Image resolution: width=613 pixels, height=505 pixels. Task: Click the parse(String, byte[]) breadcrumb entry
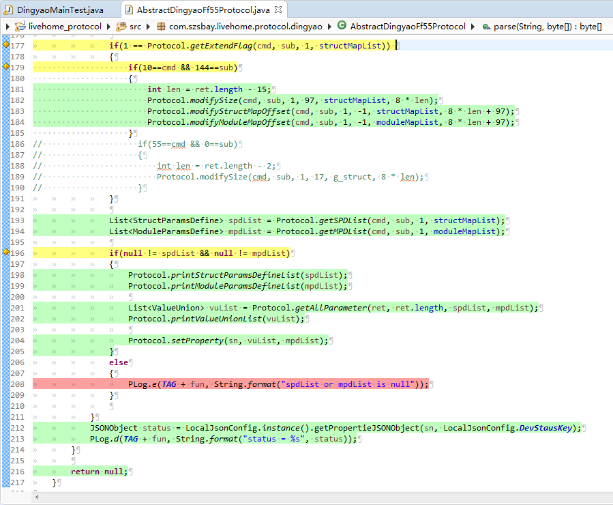545,27
